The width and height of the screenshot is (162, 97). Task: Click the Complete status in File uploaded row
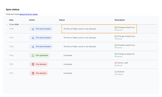[68, 55]
